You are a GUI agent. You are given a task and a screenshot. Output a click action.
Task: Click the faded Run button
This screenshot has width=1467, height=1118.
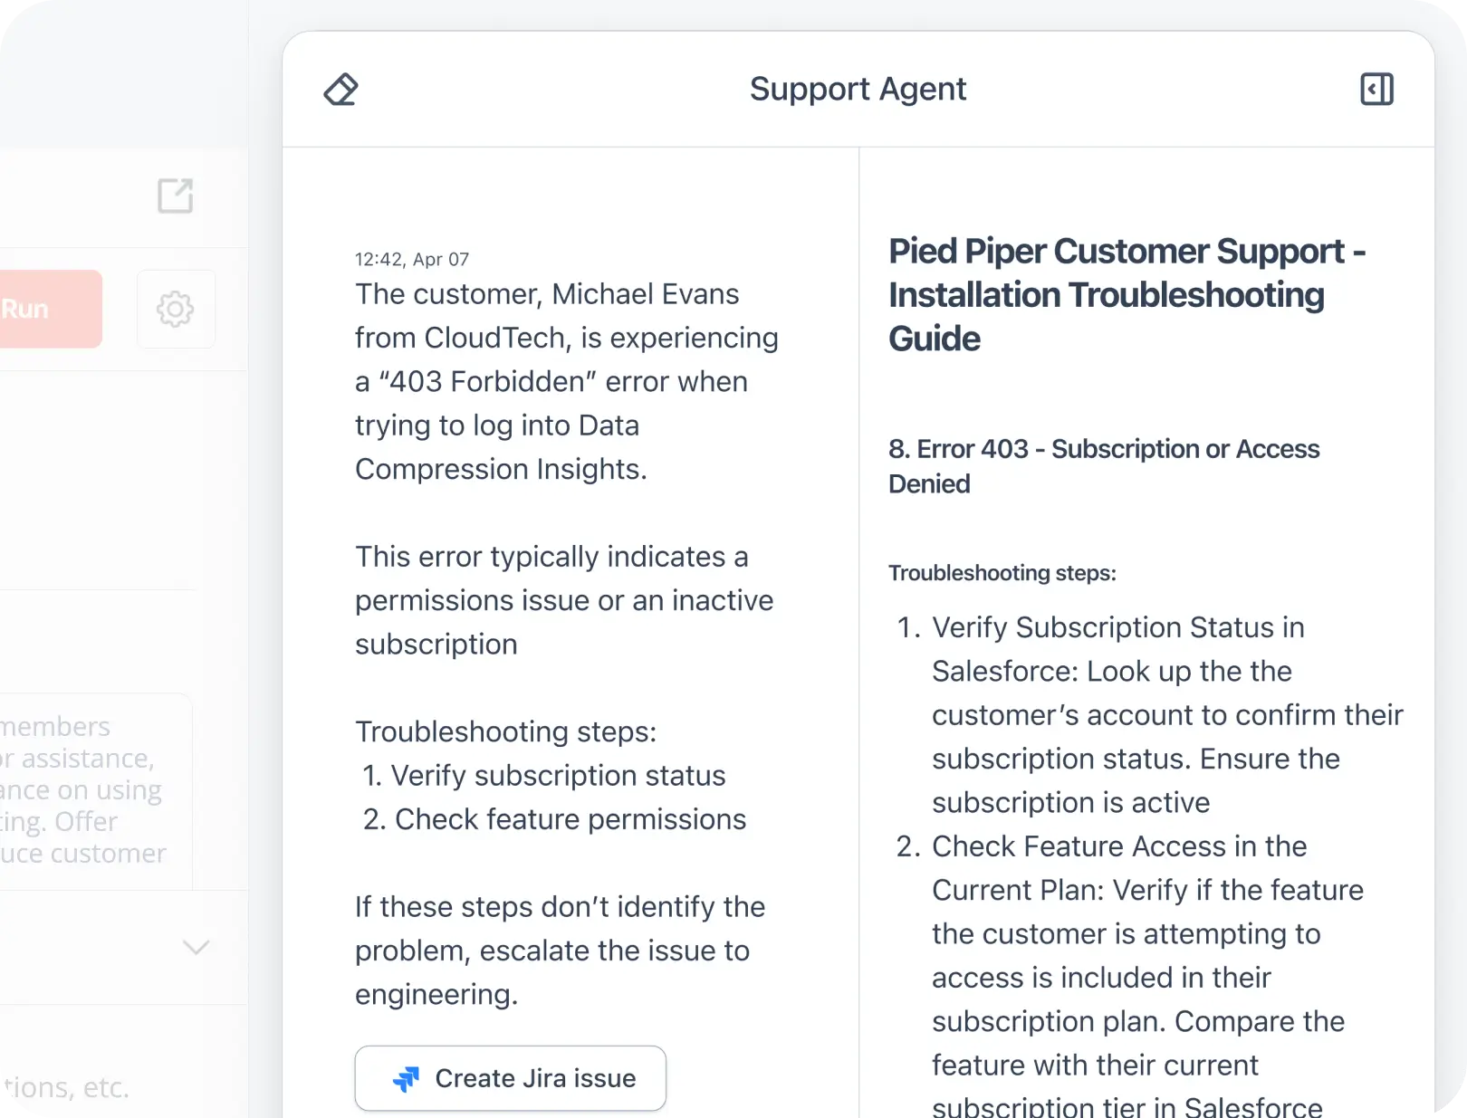pos(50,309)
